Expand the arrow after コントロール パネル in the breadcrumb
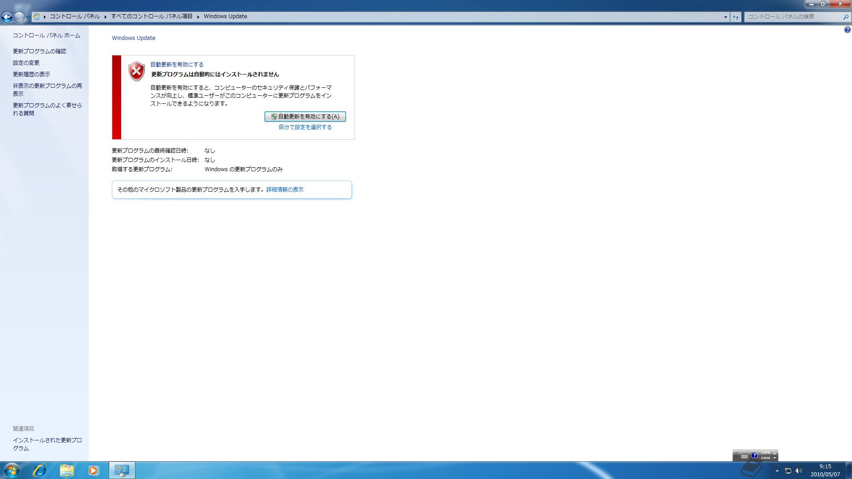 pos(106,16)
